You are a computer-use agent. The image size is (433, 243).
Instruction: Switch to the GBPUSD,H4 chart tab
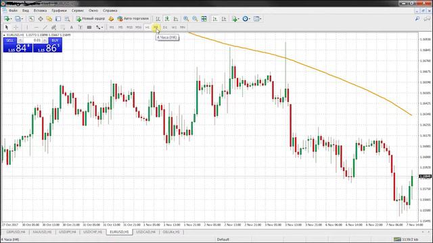pos(16,232)
